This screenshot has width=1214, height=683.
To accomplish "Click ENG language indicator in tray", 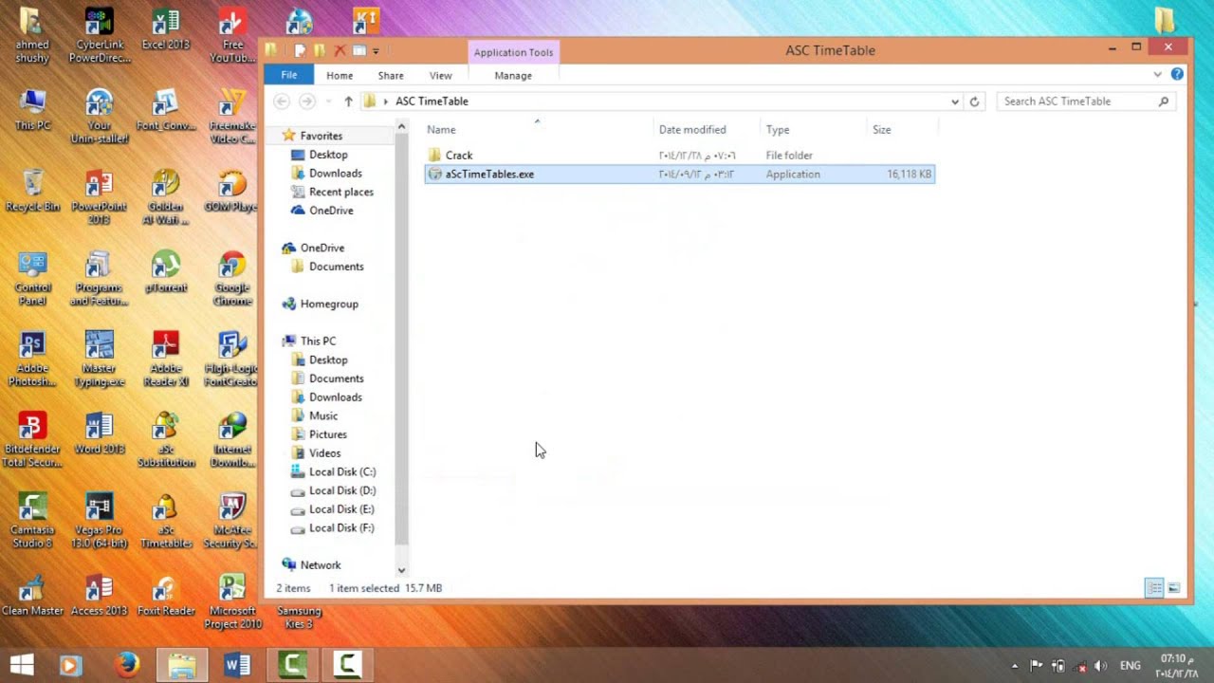I will [x=1130, y=666].
